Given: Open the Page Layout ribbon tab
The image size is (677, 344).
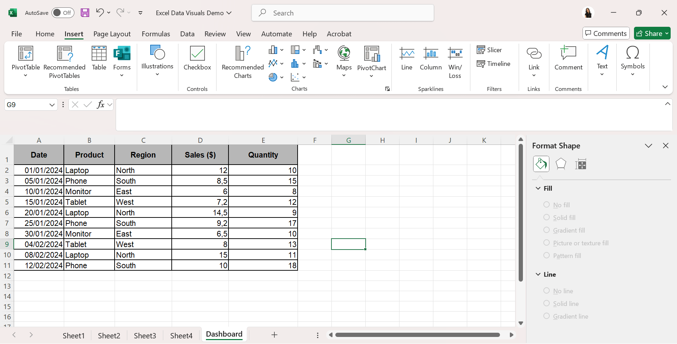Looking at the screenshot, I should (112, 34).
